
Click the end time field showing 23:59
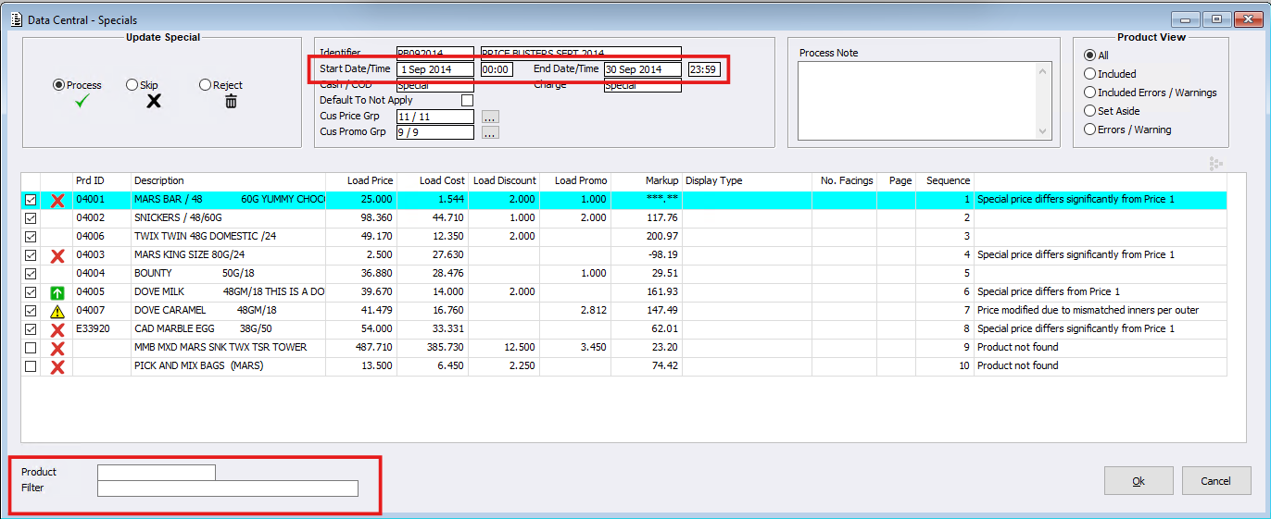click(705, 69)
